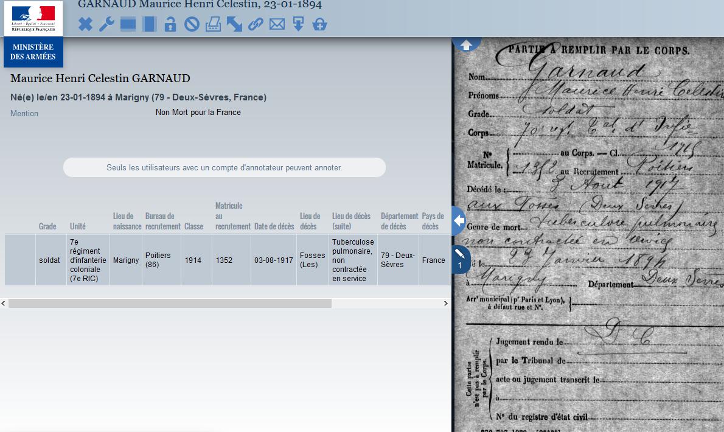
Task: Close the record with the X icon
Action: (x=85, y=24)
